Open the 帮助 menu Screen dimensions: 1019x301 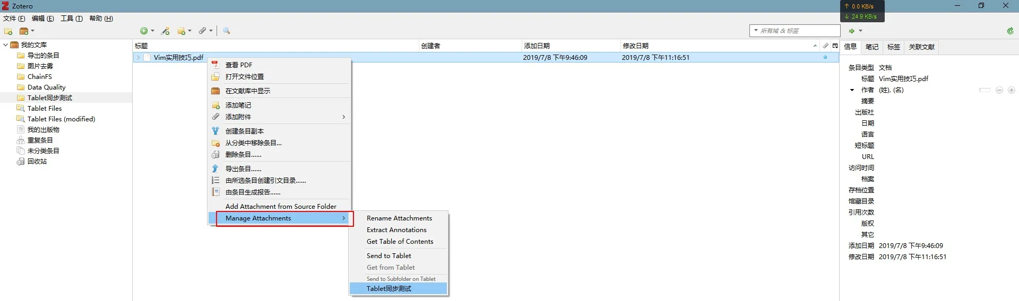101,19
